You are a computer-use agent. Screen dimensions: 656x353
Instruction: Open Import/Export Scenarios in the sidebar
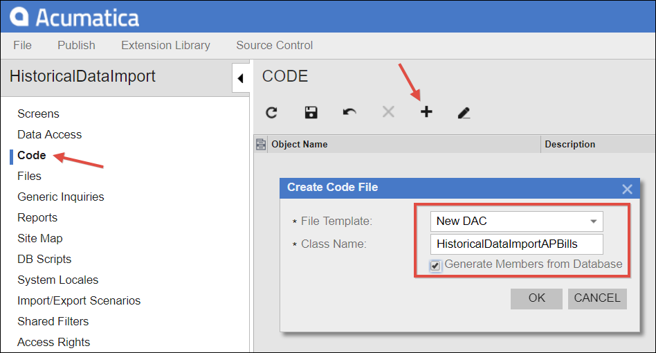point(79,300)
